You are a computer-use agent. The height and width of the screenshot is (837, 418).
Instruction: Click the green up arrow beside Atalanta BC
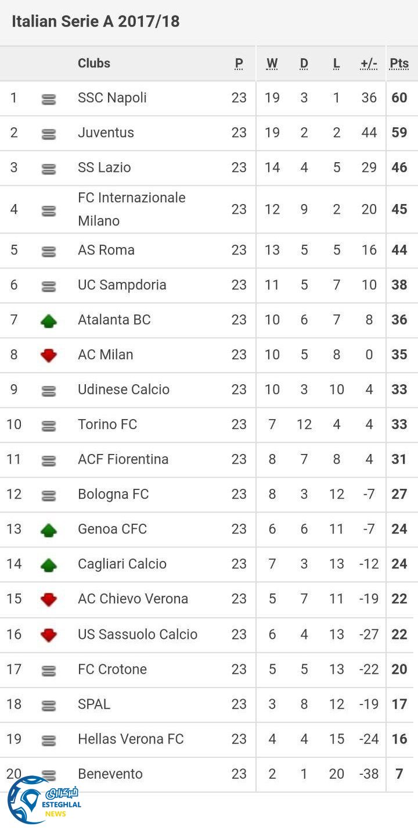click(49, 320)
